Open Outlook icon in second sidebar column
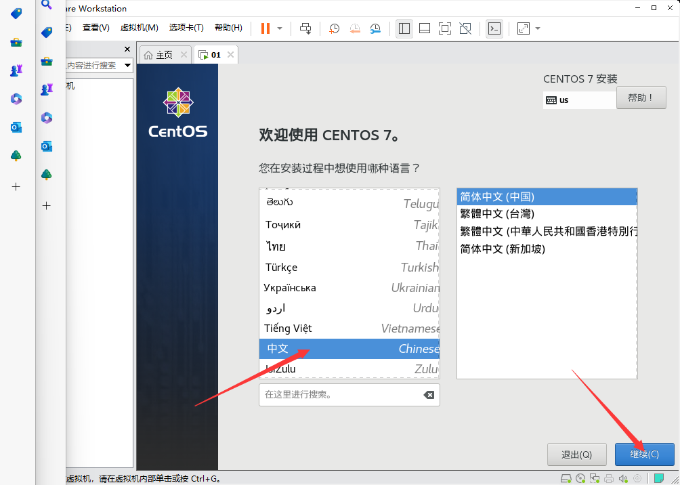The image size is (680, 485). coord(47,146)
